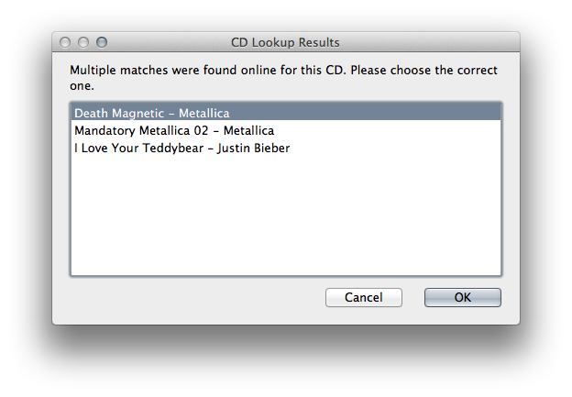This screenshot has height=397, width=572.
Task: Click the window zoom button
Action: (102, 42)
